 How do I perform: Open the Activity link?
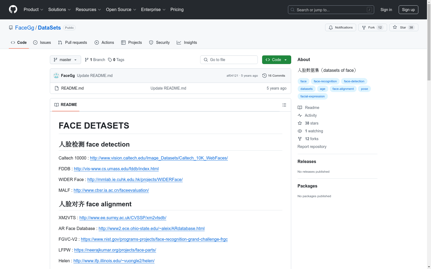[x=307, y=115]
